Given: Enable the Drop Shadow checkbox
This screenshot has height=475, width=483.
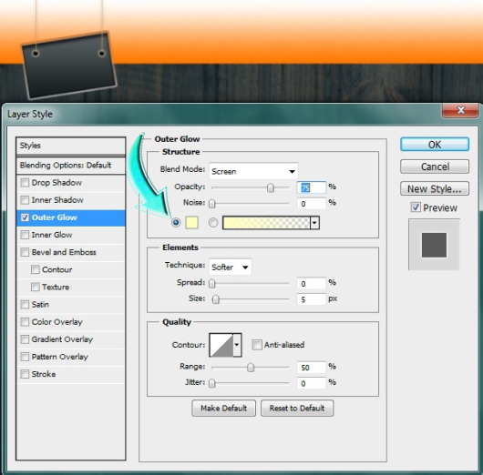Looking at the screenshot, I should (25, 183).
